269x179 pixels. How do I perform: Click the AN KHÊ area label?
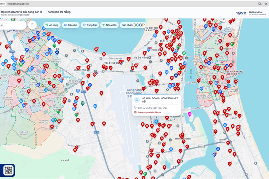point(65,160)
